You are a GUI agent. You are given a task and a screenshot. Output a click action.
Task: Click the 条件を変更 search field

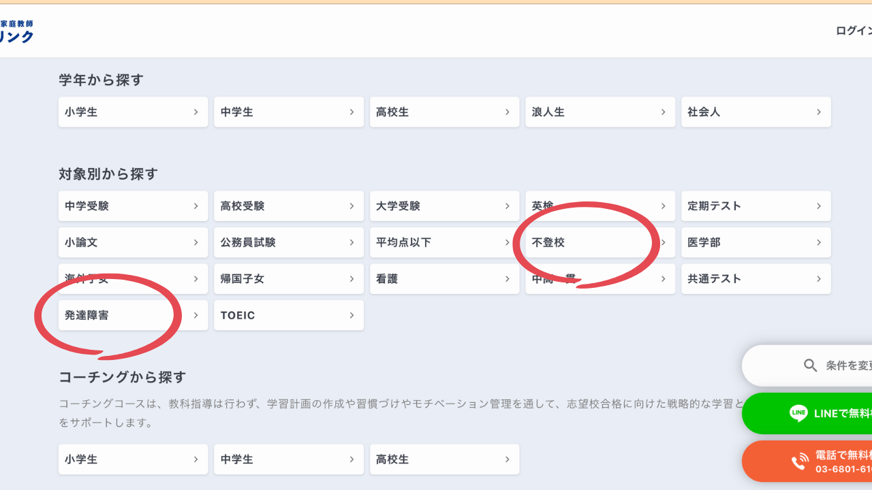pos(845,365)
